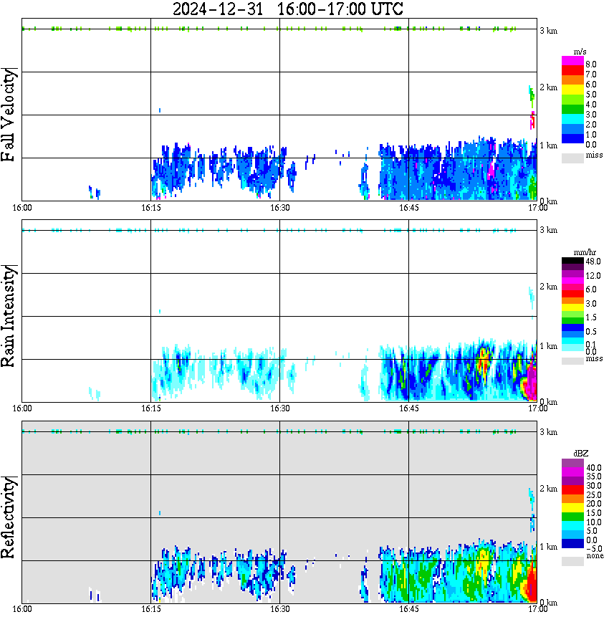Image resolution: width=609 pixels, height=622 pixels.
Task: Select the orange swatch in the dBZ legend
Action: pyautogui.click(x=572, y=498)
